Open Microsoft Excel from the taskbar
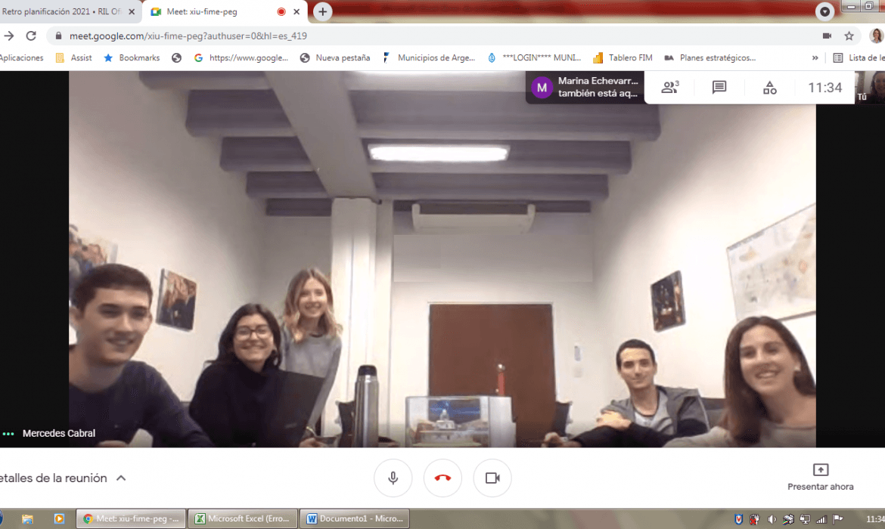This screenshot has height=529, width=885. point(243,518)
